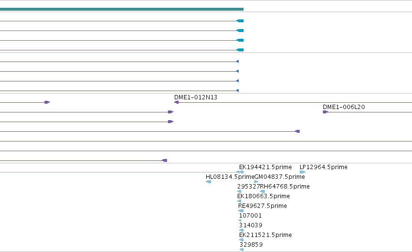This screenshot has width=412, height=252.
Task: Click the EK194421.5prime label
Action: (265, 167)
